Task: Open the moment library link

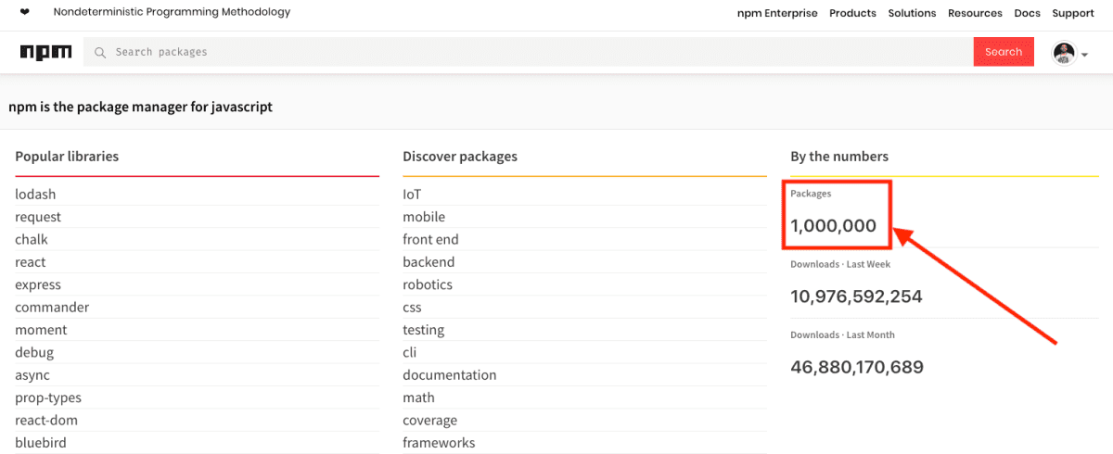Action: [41, 330]
